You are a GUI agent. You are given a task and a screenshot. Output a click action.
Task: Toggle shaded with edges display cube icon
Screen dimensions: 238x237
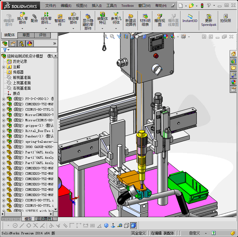pyautogui.click(x=133, y=225)
